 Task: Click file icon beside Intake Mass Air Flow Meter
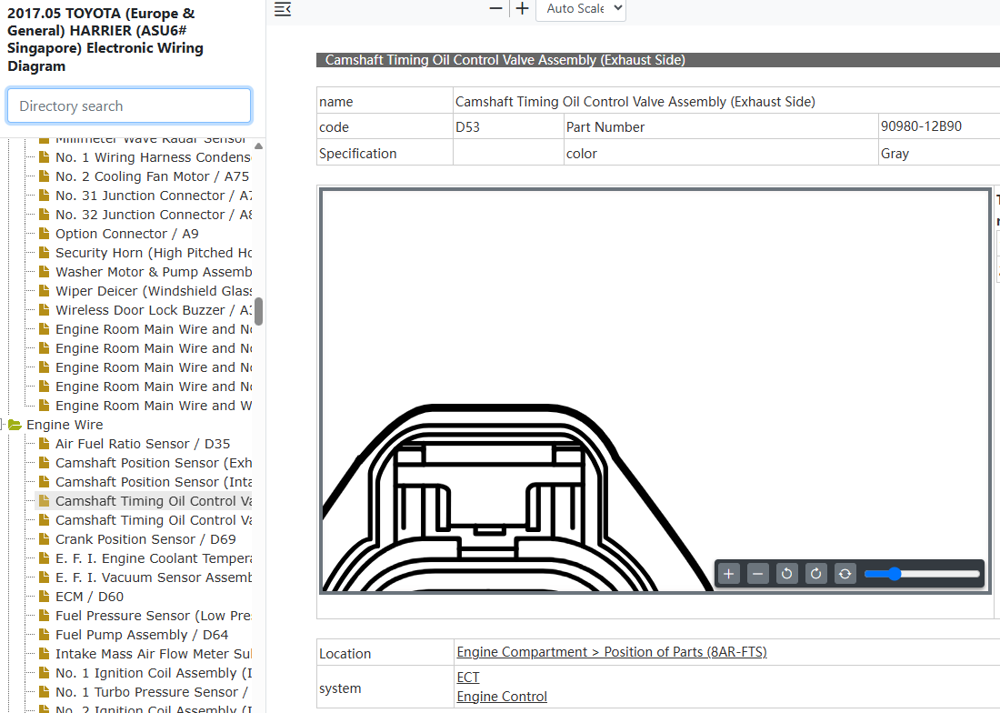44,654
